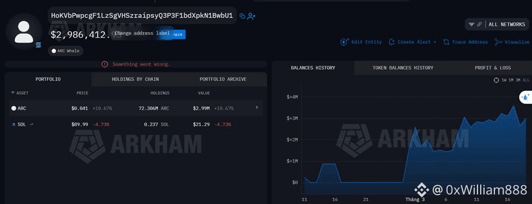Click the peak point of balance chart
Viewport: 532px width, 204px height.
(x=513, y=106)
